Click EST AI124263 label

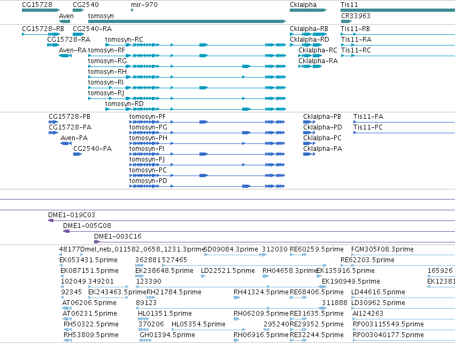pos(368,314)
